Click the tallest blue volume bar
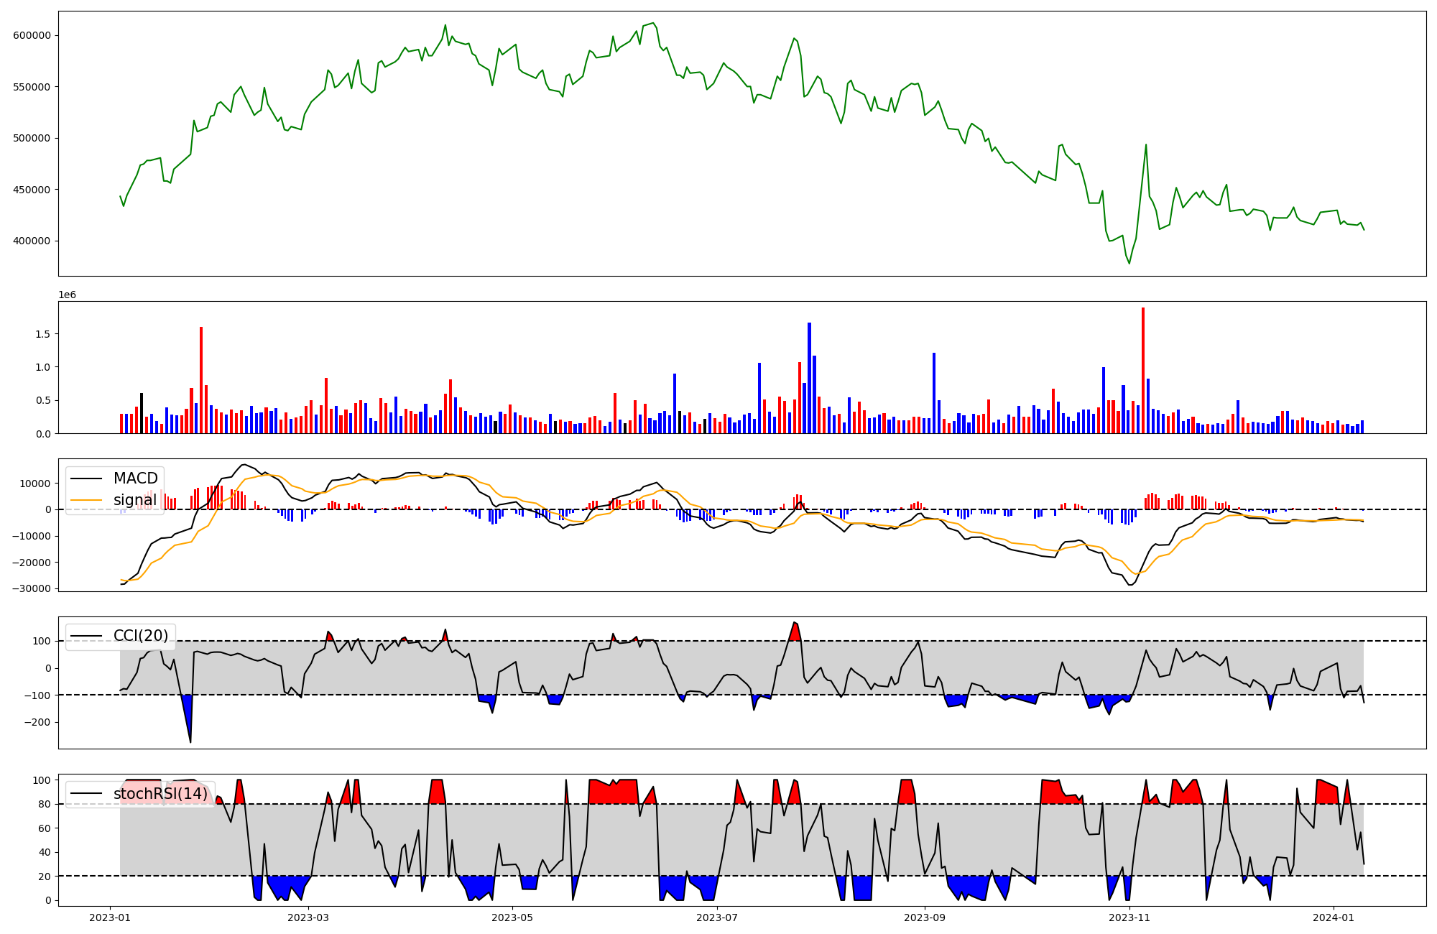 pyautogui.click(x=809, y=377)
